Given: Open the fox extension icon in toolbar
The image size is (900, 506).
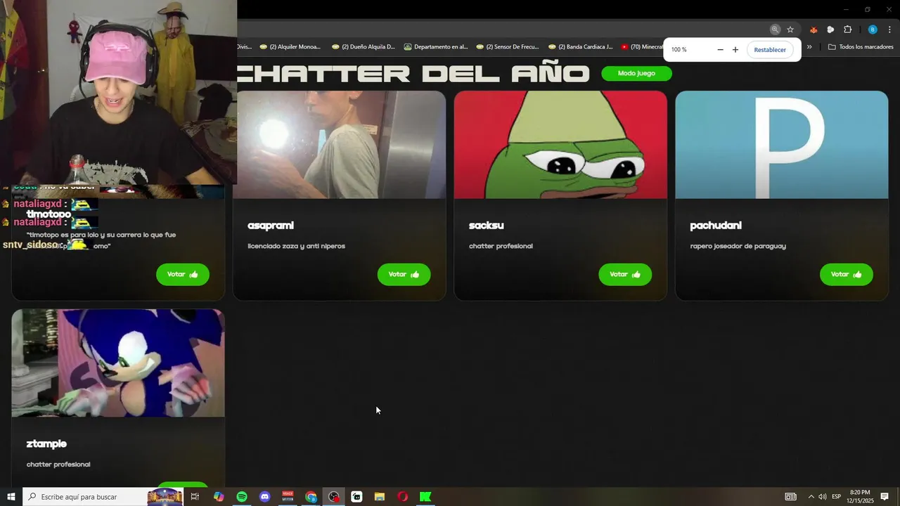Looking at the screenshot, I should (814, 30).
